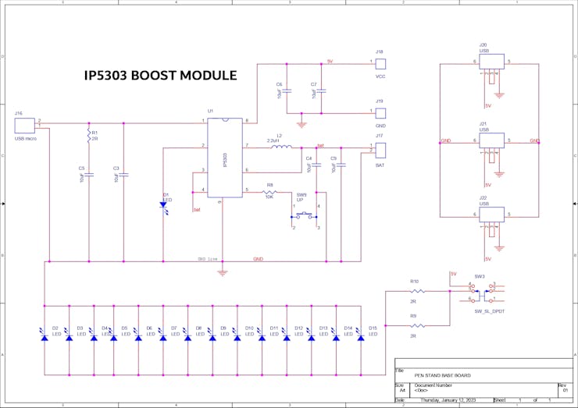
Task: Select resistor R9 symbol
Action: coord(417,325)
